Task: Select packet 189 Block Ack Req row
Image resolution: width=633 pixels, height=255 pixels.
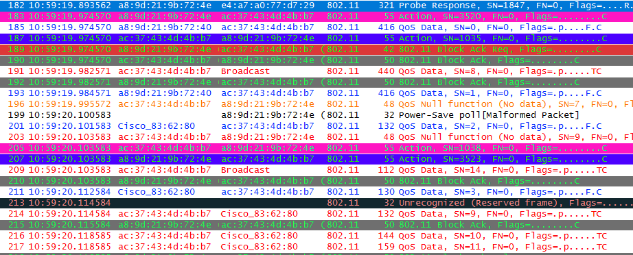Action: point(316,49)
